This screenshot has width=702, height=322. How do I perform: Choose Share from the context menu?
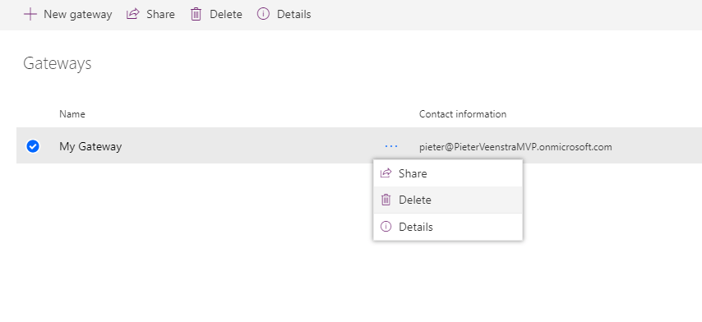[448, 173]
